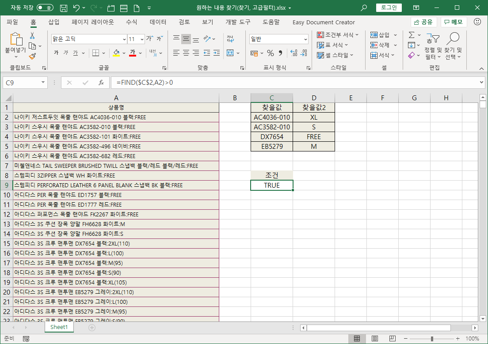Add a new sheet with plus icon
Image resolution: width=488 pixels, height=344 pixels.
pos(92,327)
